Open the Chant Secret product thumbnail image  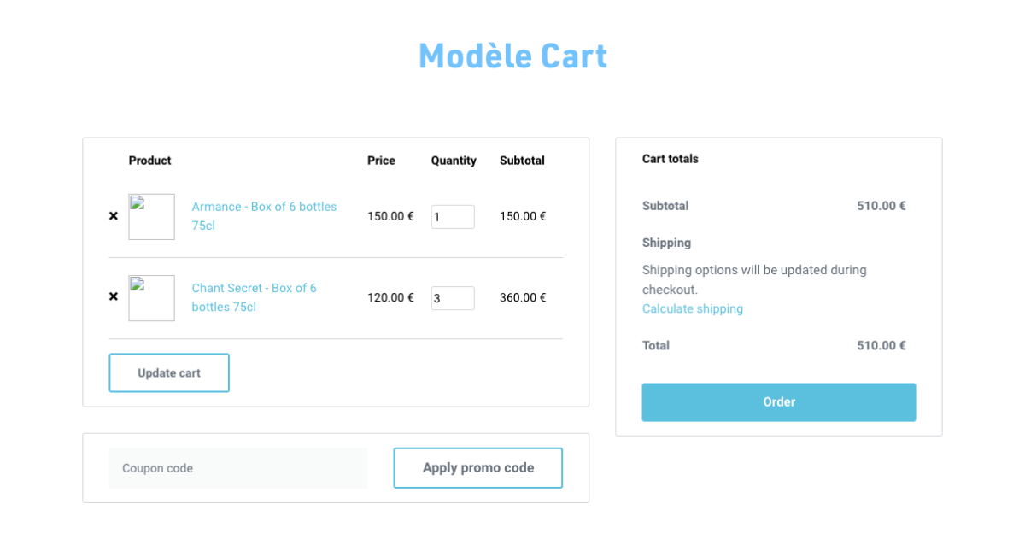[152, 298]
